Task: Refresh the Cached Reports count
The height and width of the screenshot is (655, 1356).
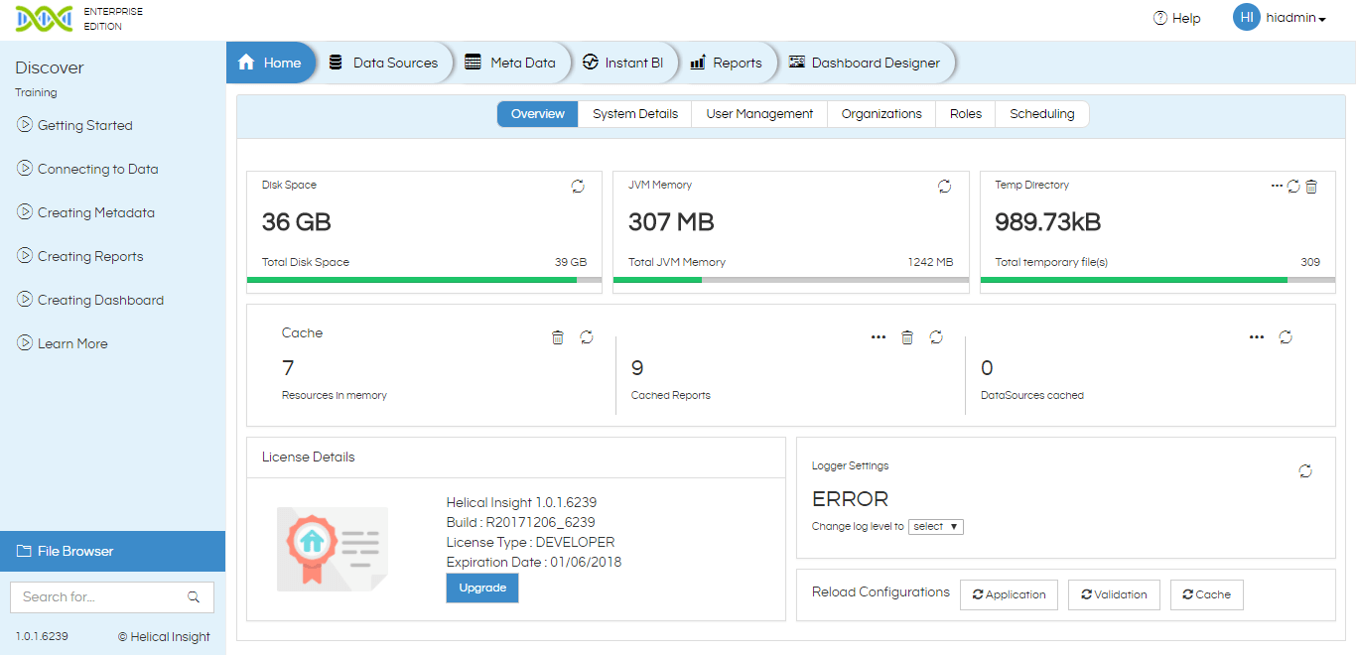Action: click(936, 337)
